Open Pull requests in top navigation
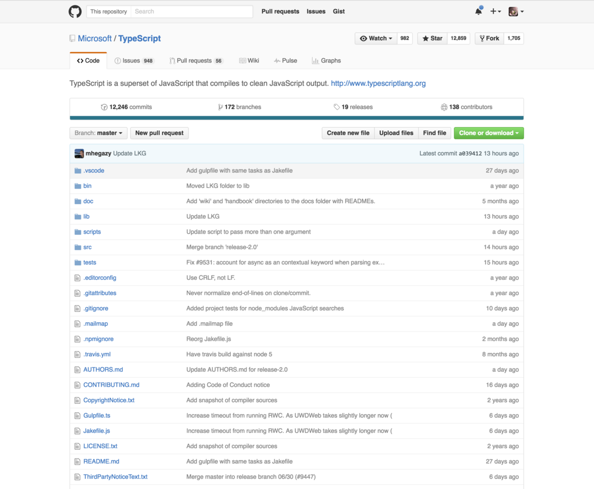The width and height of the screenshot is (594, 489). click(280, 11)
